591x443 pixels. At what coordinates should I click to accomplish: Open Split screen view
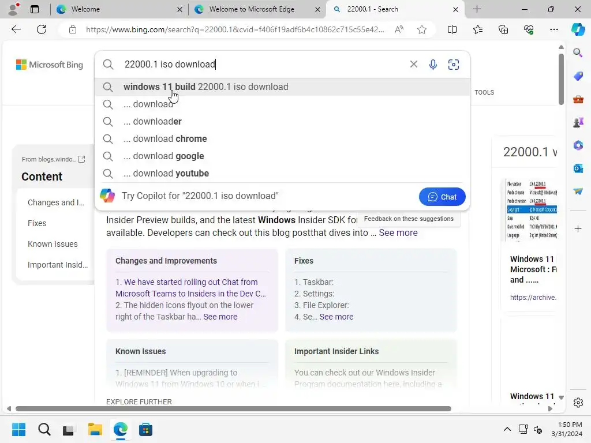coord(452,29)
